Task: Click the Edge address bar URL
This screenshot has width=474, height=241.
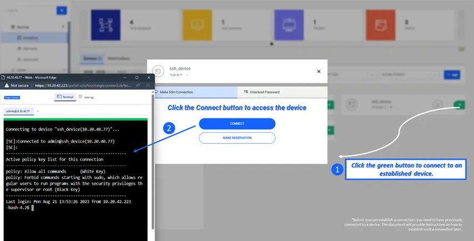Action: [x=83, y=86]
